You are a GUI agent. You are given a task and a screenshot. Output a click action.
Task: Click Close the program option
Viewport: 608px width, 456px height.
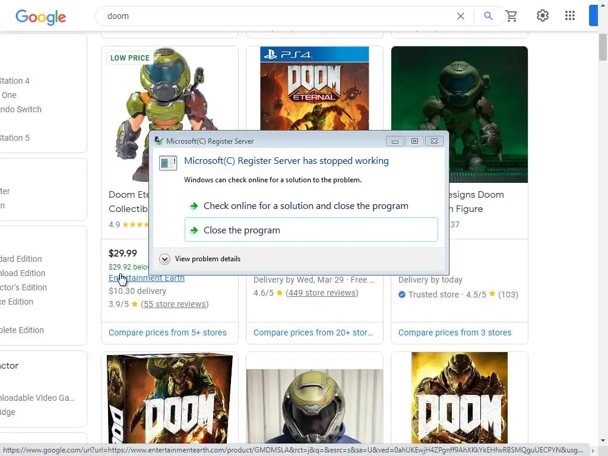click(x=311, y=230)
